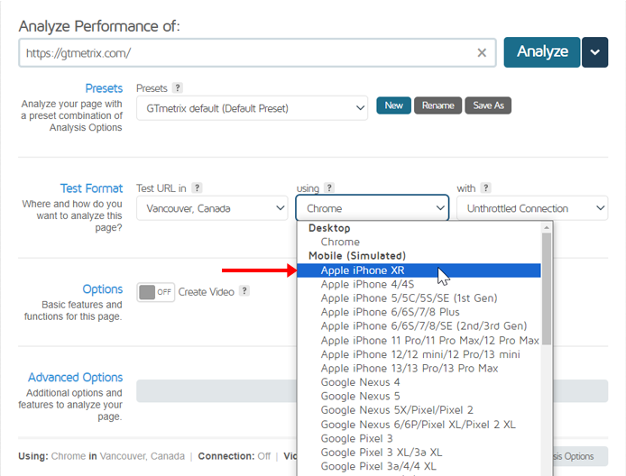Screen dimensions: 626x476
Task: Click the Presets section heading
Action: point(104,88)
